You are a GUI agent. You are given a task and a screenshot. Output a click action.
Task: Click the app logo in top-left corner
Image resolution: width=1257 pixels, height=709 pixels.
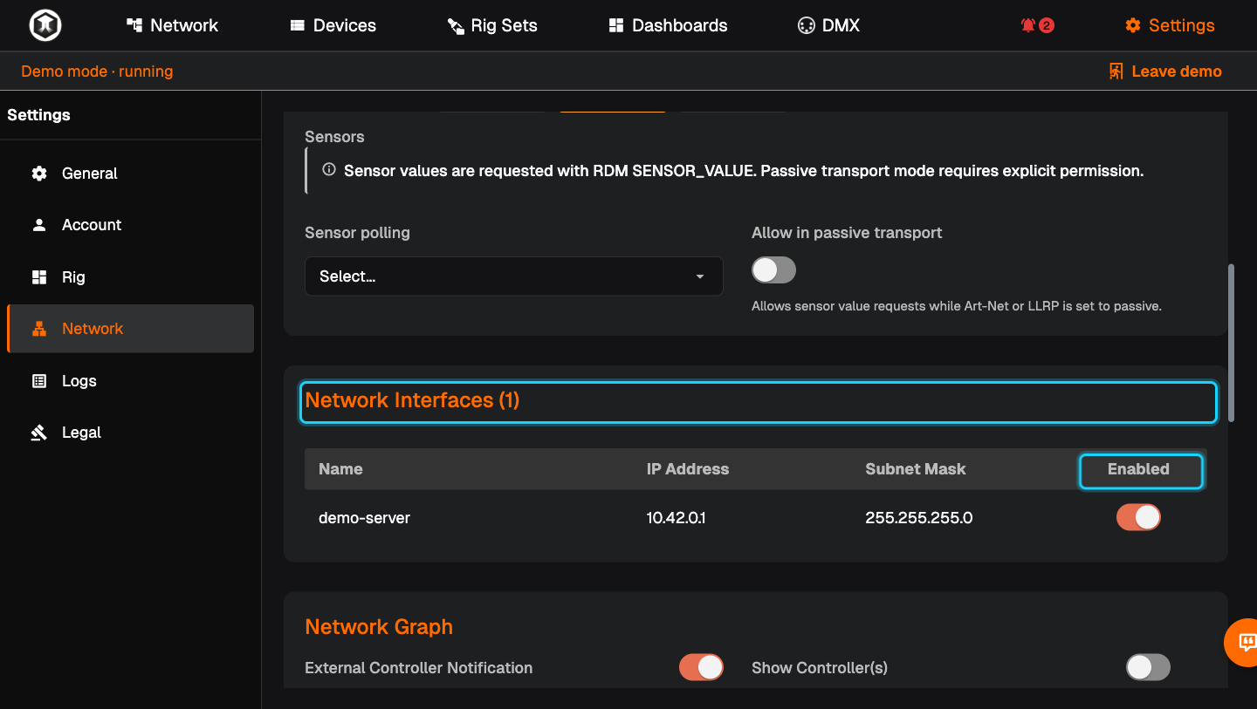click(x=45, y=25)
